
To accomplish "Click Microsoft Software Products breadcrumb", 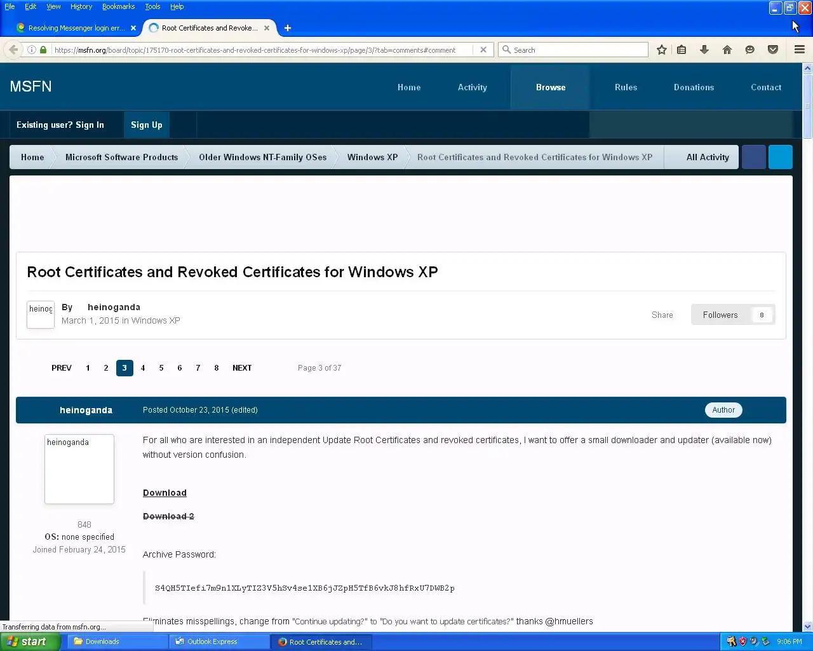I will pyautogui.click(x=122, y=157).
